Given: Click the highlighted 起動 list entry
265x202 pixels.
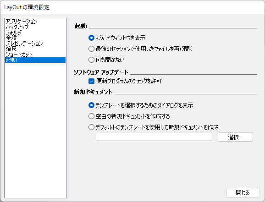Looking at the screenshot, I should pyautogui.click(x=35, y=60).
